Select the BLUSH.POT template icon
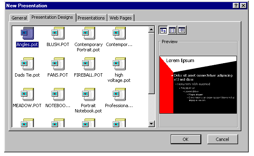The height and width of the screenshot is (156, 254). [58, 33]
